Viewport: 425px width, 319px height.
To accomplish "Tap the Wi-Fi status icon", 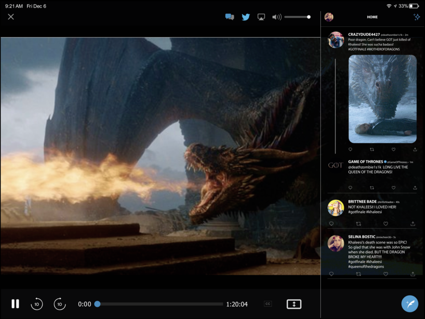I will [389, 6].
